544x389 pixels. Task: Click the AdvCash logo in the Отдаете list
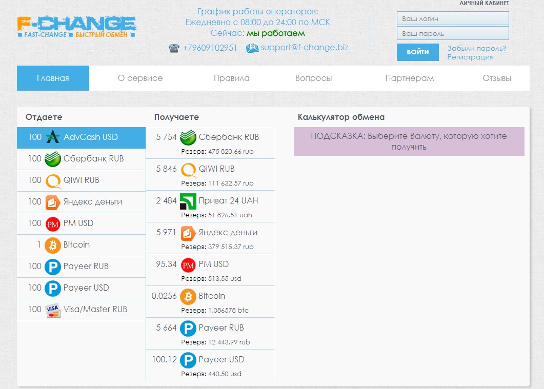click(x=53, y=137)
